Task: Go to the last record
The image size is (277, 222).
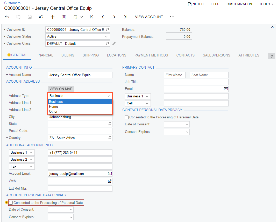Action: pos(126,17)
